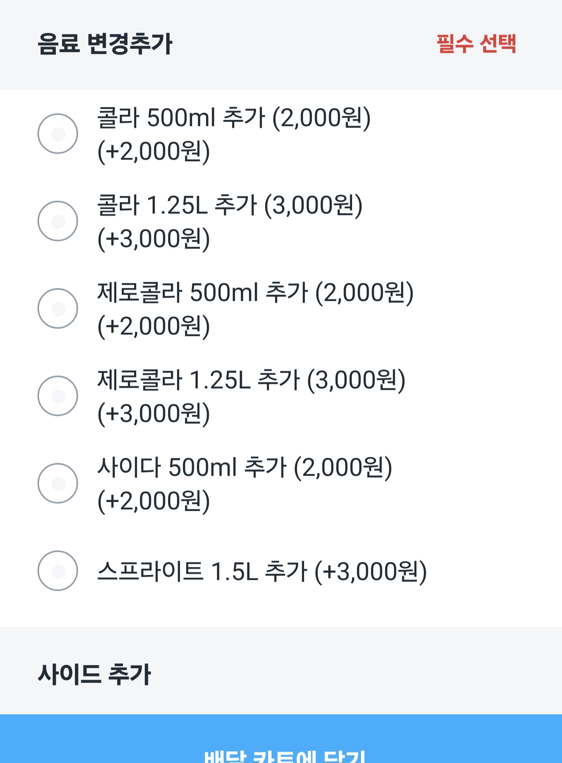Select the 콜라 500ml 추가 radio button
Viewport: 562px width, 763px height.
58,133
